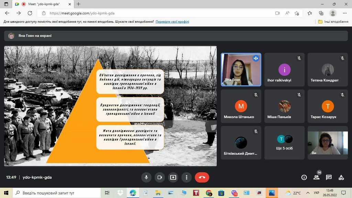Toggle the microphone button in the call bar

pos(146,177)
